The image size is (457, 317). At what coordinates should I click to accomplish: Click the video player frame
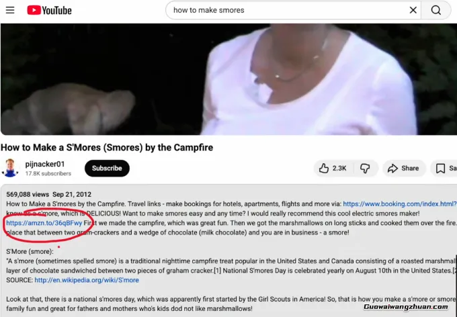tap(229, 79)
